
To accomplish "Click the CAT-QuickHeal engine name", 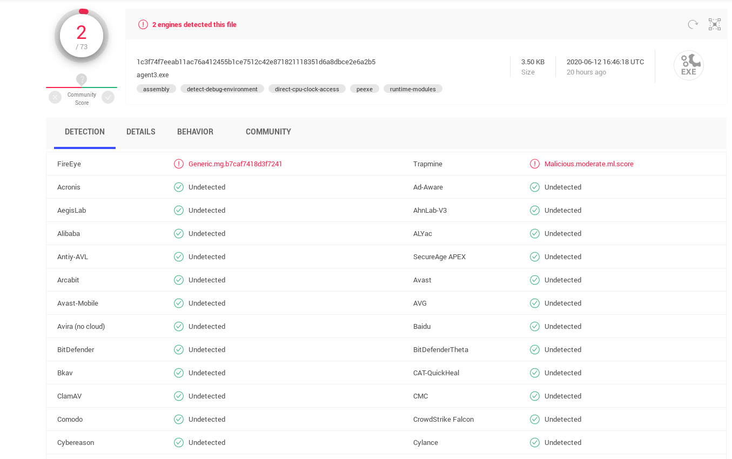I will point(436,373).
